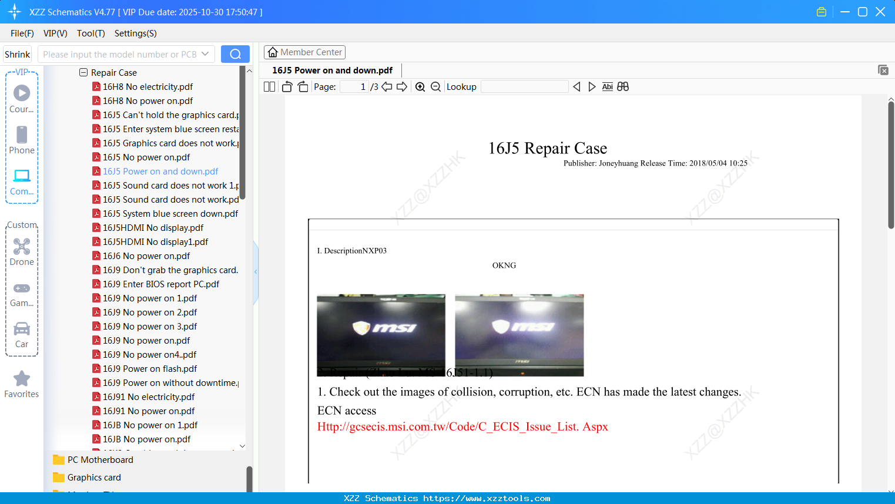This screenshot has height=504, width=895.
Task: Click the tree scroll-up arrow
Action: pyautogui.click(x=249, y=71)
